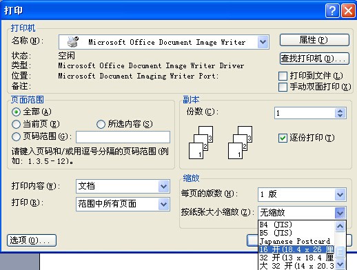
Task: Click the paper list scrollbar thumb
Action: pos(340,252)
